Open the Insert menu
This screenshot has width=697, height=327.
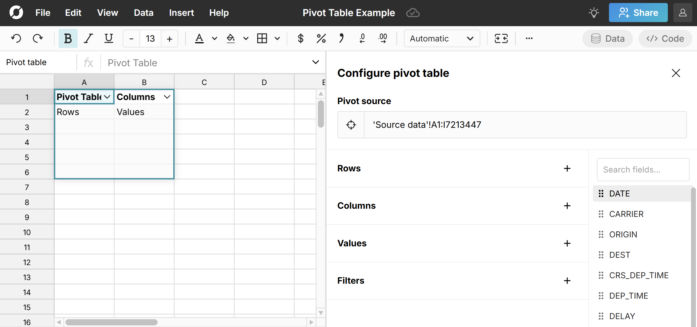click(182, 13)
